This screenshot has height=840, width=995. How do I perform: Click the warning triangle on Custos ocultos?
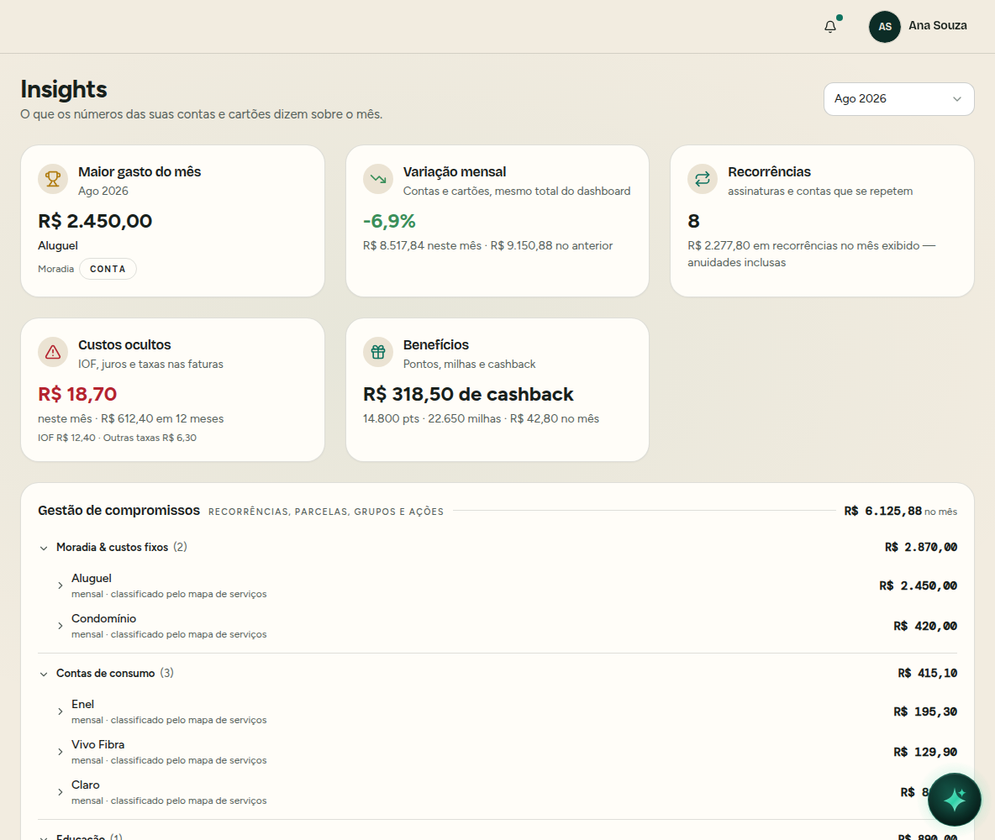click(53, 352)
